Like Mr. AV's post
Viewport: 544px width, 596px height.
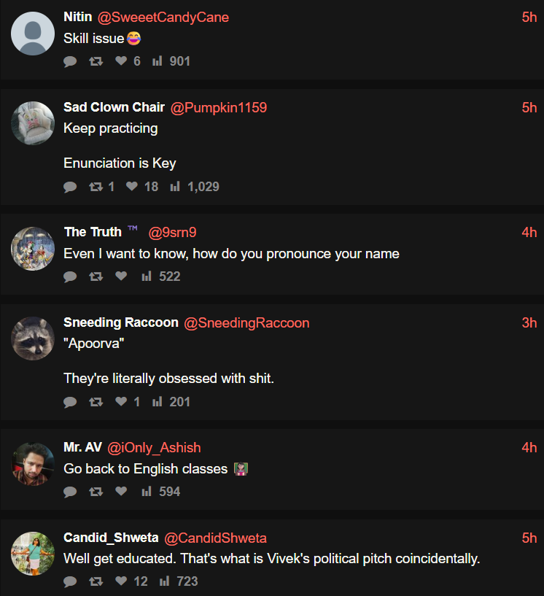click(121, 492)
